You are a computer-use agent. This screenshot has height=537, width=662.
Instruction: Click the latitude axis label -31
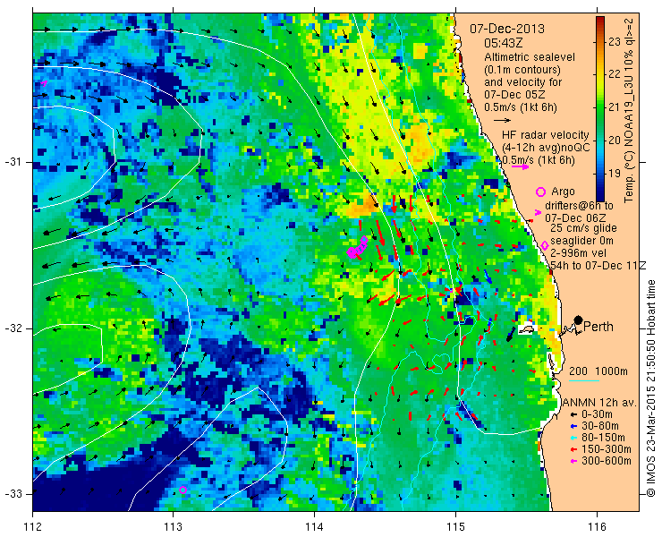click(x=13, y=162)
